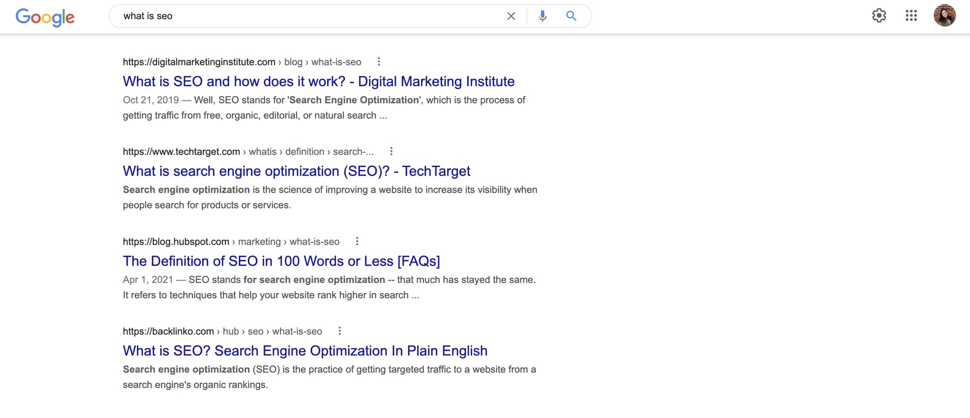Open "What is search engine optimization (SEO)? - TechTarget"
Viewport: 970px width, 418px height.
click(x=296, y=171)
